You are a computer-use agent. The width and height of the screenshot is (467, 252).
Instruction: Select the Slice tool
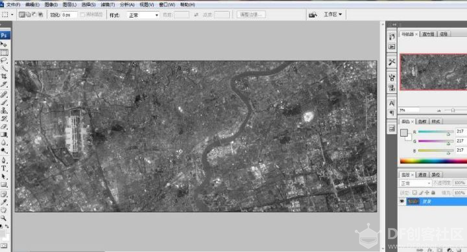[4, 84]
